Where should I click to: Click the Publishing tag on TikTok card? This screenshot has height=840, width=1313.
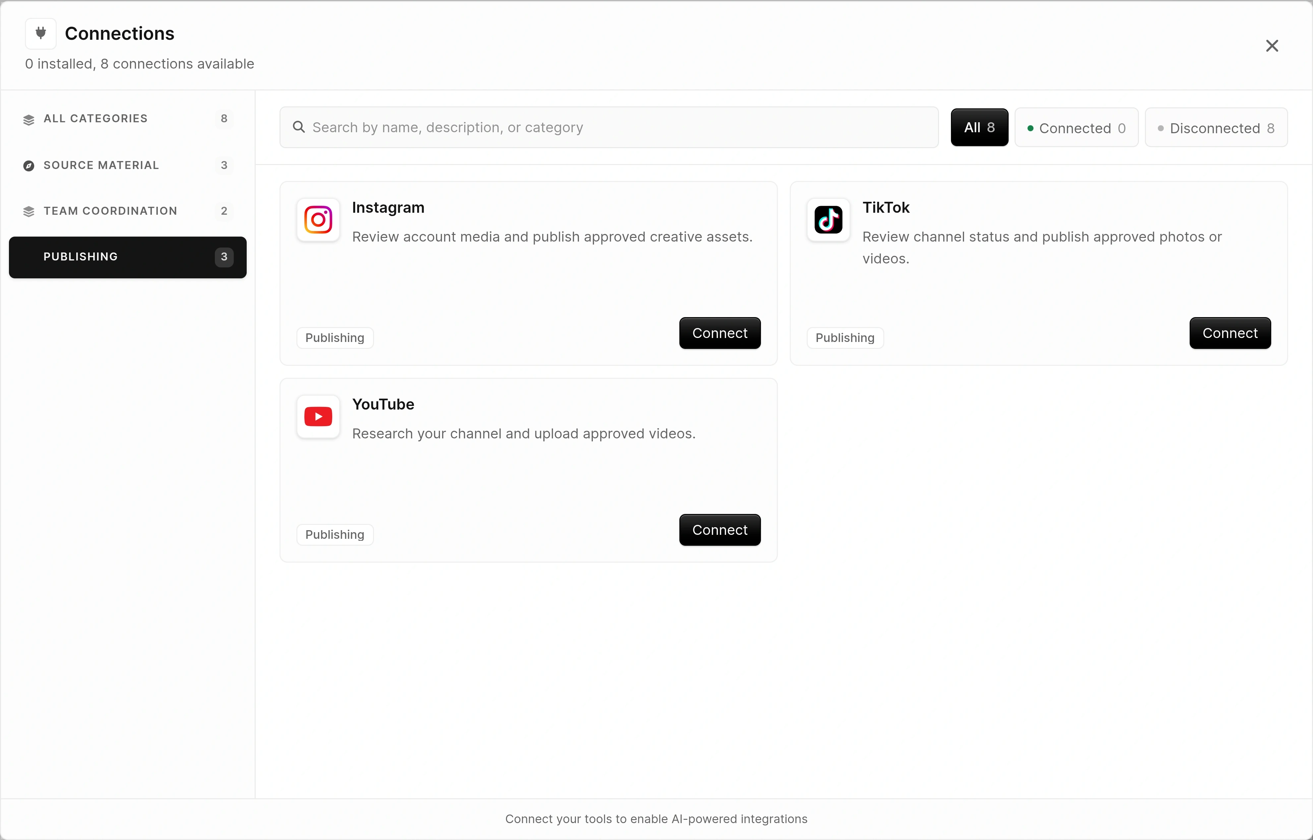pyautogui.click(x=845, y=338)
